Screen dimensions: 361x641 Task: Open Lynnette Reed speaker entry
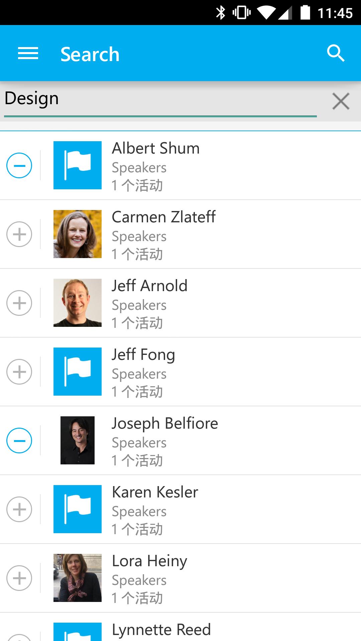201,630
